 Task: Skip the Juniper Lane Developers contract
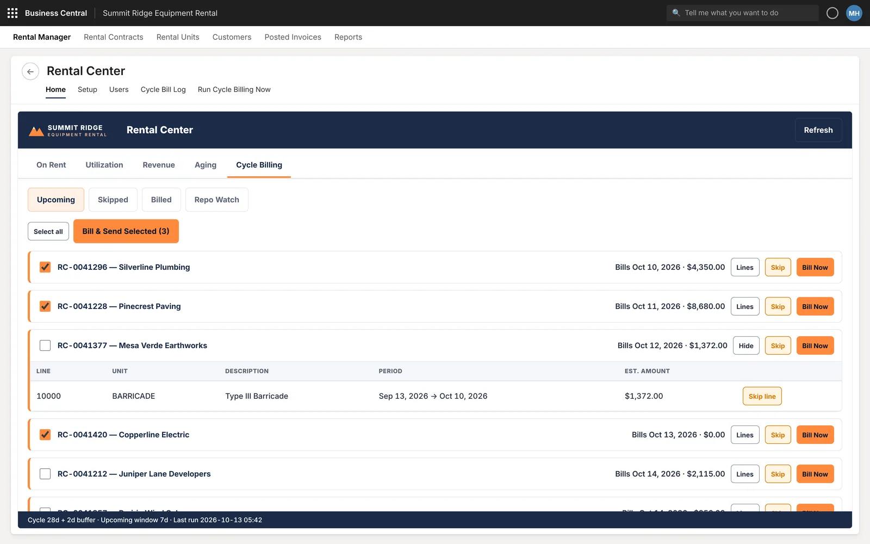pos(778,474)
